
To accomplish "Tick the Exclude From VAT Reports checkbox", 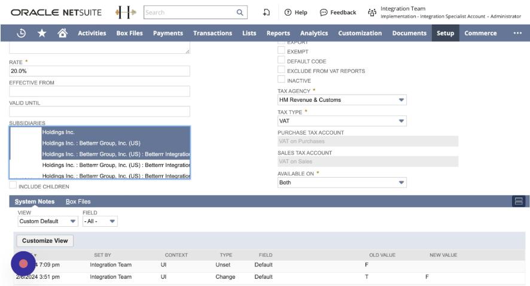I will click(281, 71).
